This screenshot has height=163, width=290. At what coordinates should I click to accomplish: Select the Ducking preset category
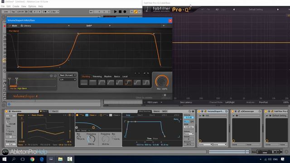coord(86,77)
